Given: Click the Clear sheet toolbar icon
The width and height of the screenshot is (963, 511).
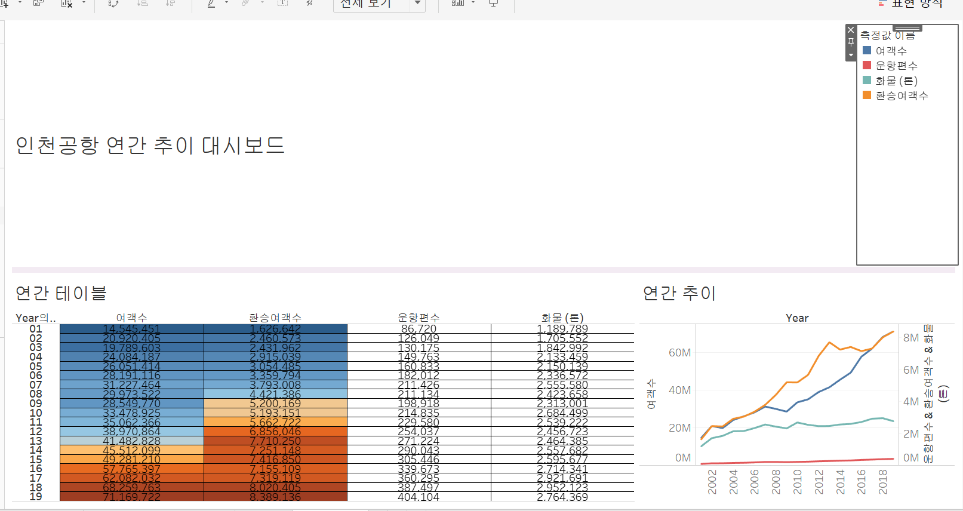Looking at the screenshot, I should coord(66,3).
